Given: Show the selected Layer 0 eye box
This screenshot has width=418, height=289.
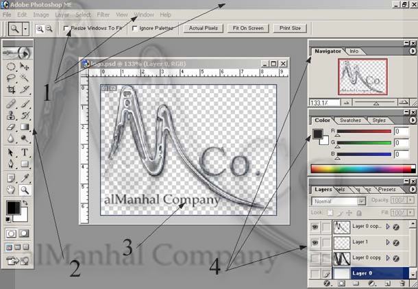Looking at the screenshot, I should [315, 273].
